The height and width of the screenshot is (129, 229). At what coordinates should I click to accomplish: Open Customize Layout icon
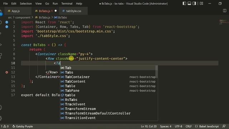(x=201, y=4)
